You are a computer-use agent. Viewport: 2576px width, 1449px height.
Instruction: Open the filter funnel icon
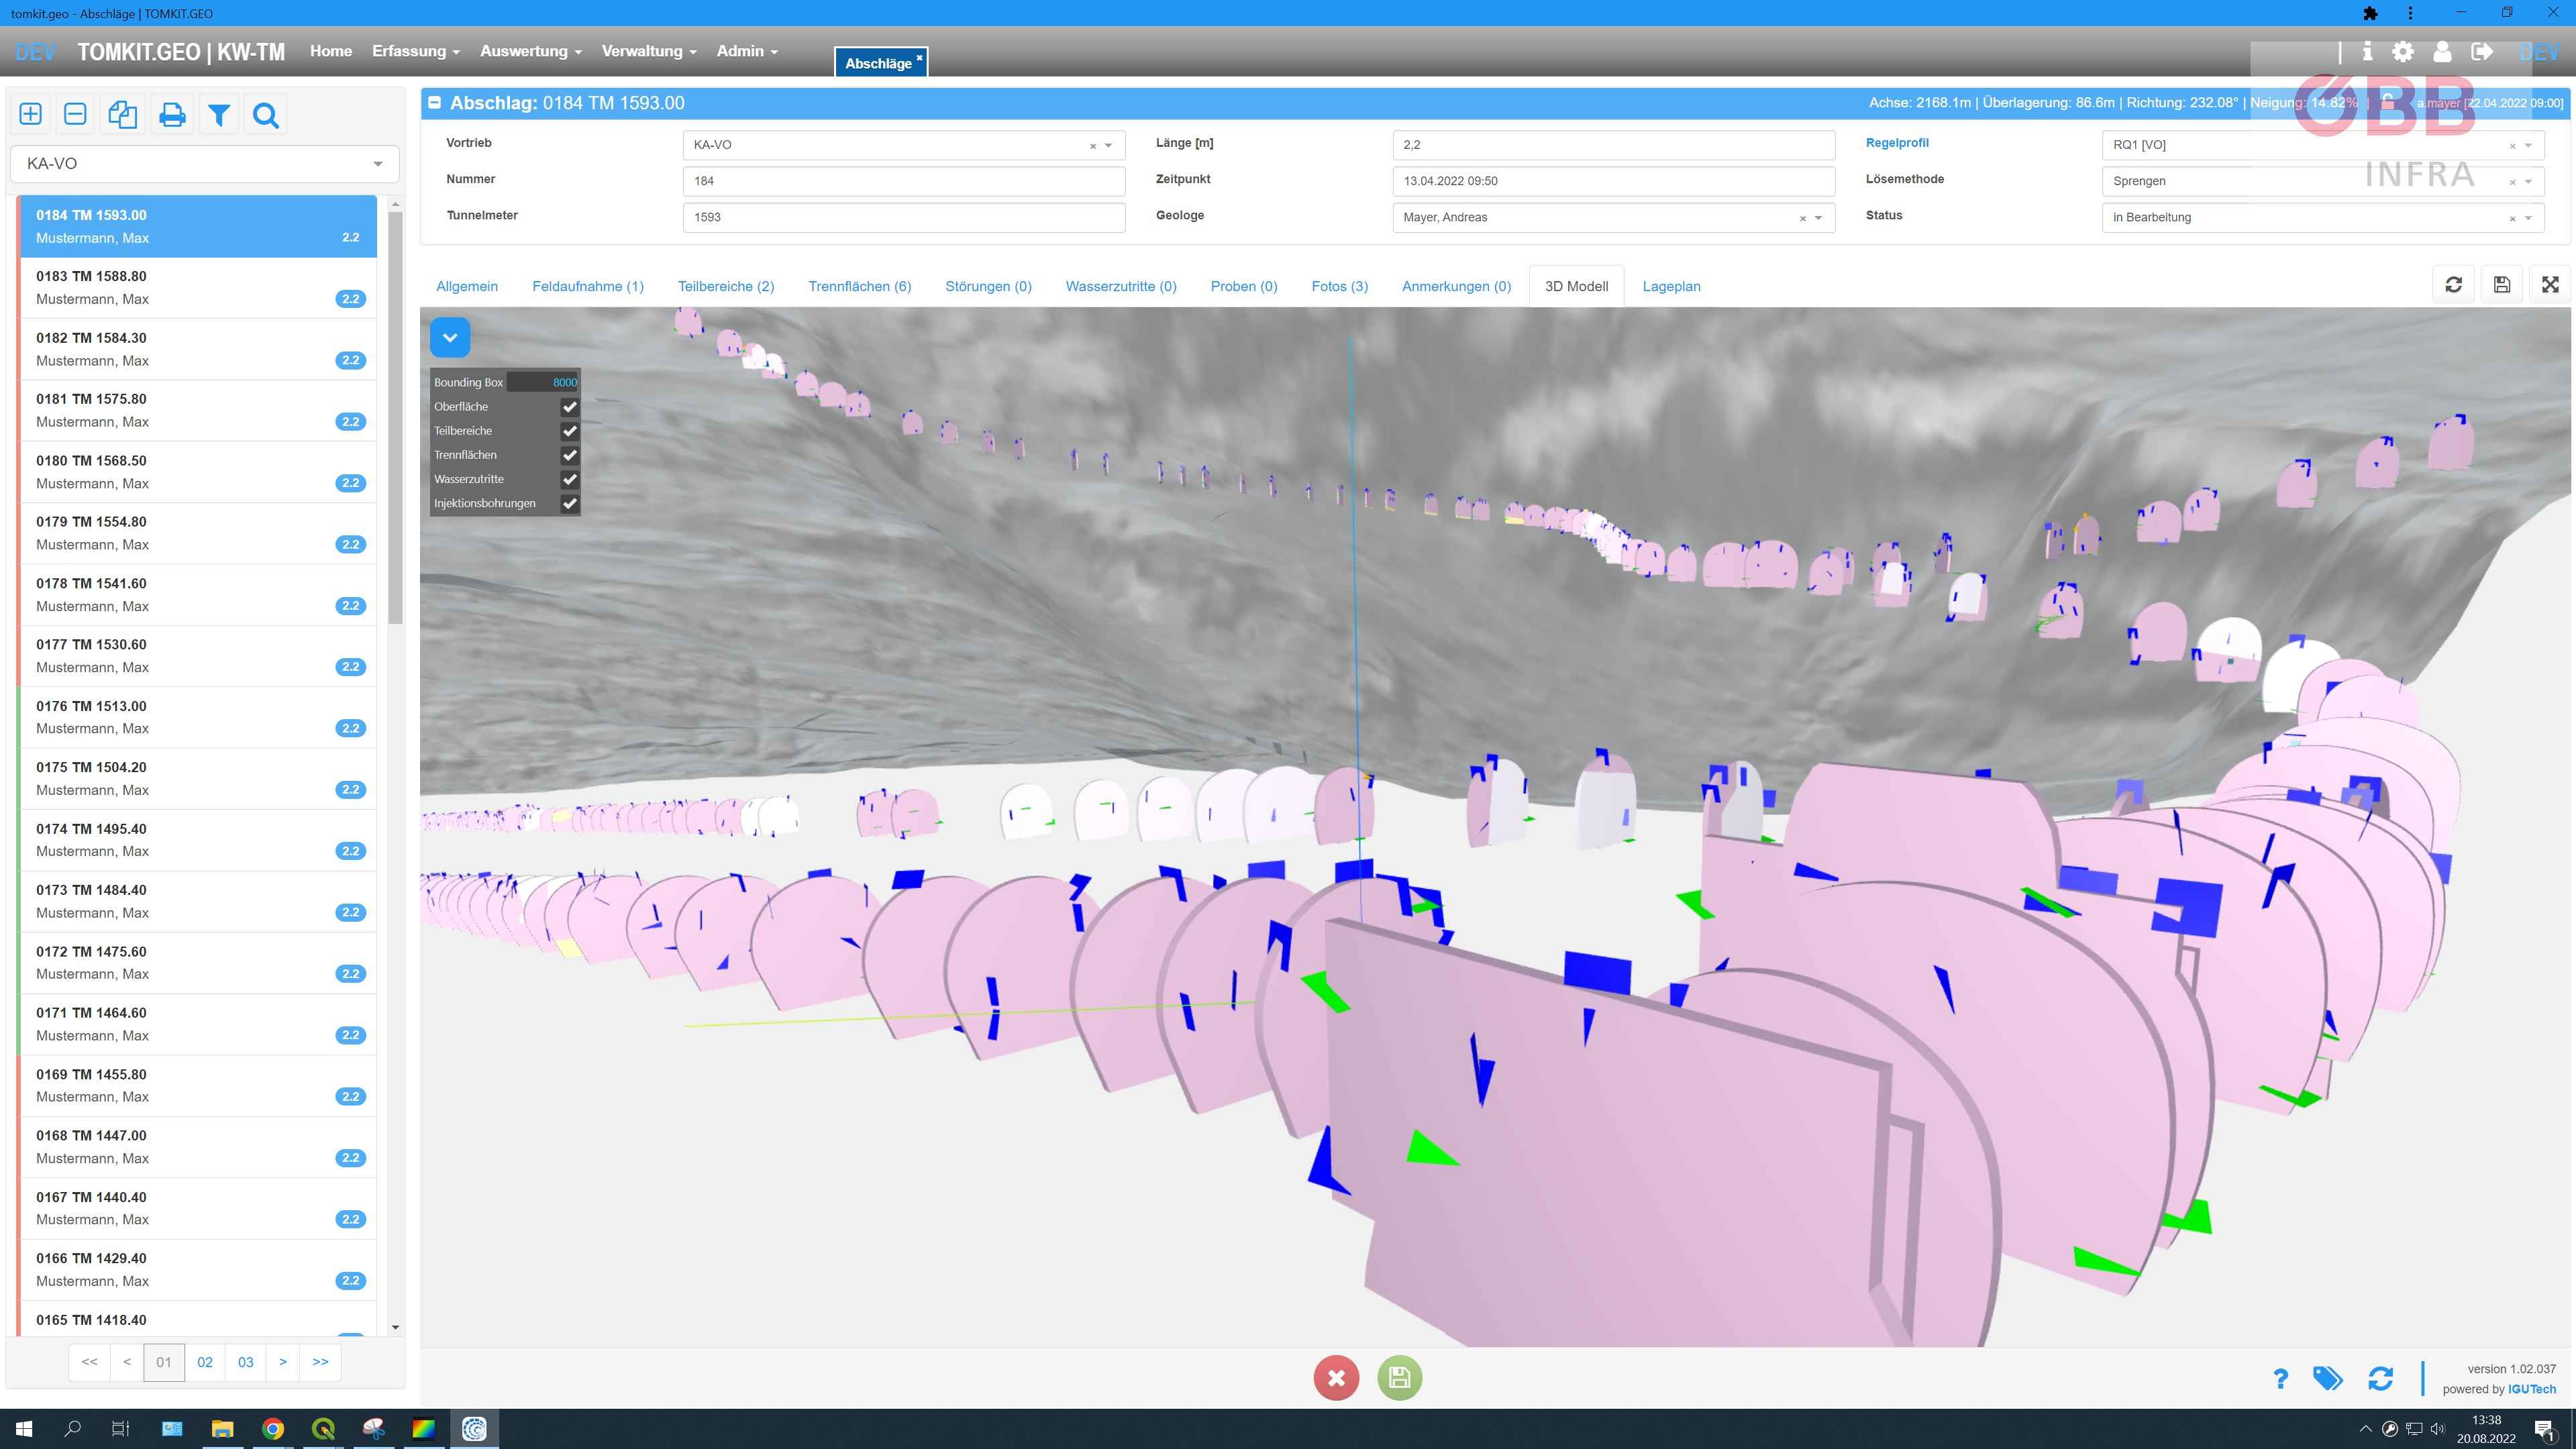pos(219,114)
